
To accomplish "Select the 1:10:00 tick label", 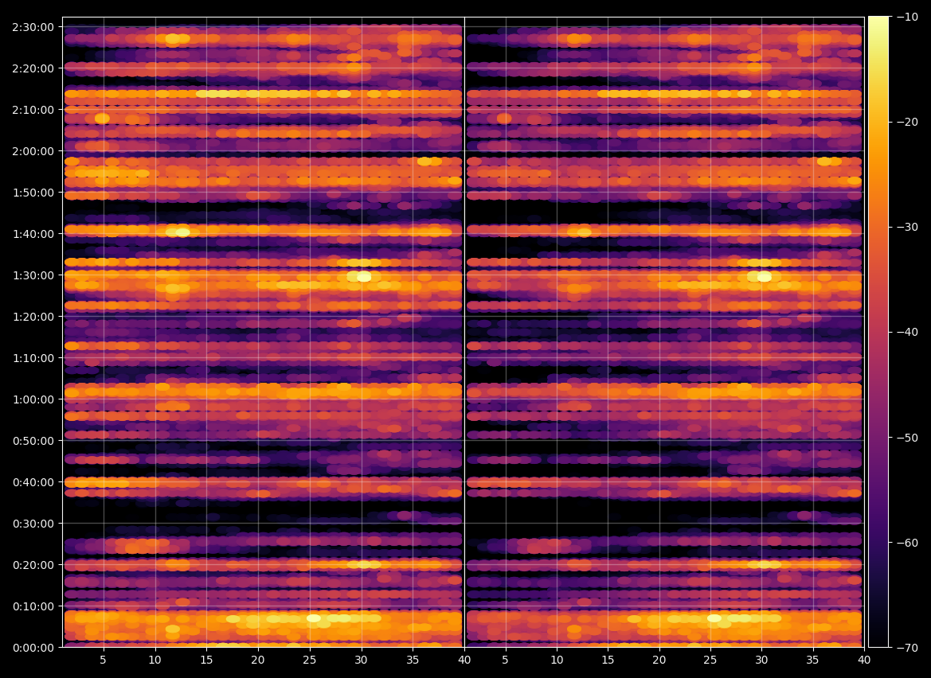I will (x=33, y=358).
